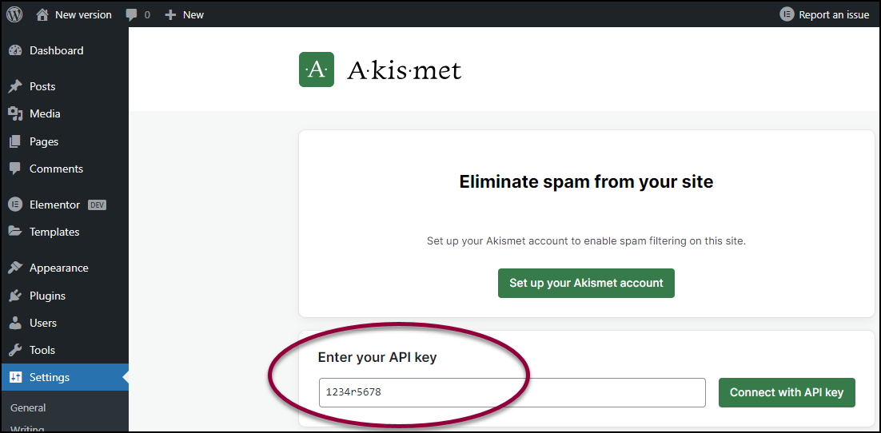Click the Media icon in sidebar
Image resolution: width=881 pixels, height=433 pixels.
[x=15, y=113]
